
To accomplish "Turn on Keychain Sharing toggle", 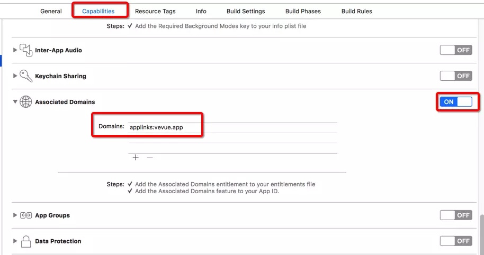I will point(455,76).
